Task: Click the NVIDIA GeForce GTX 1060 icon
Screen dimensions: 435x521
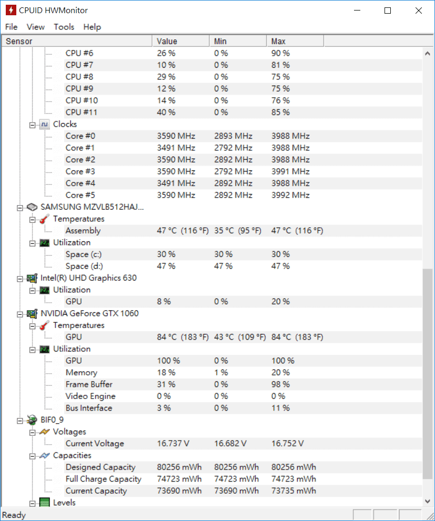Action: [32, 313]
